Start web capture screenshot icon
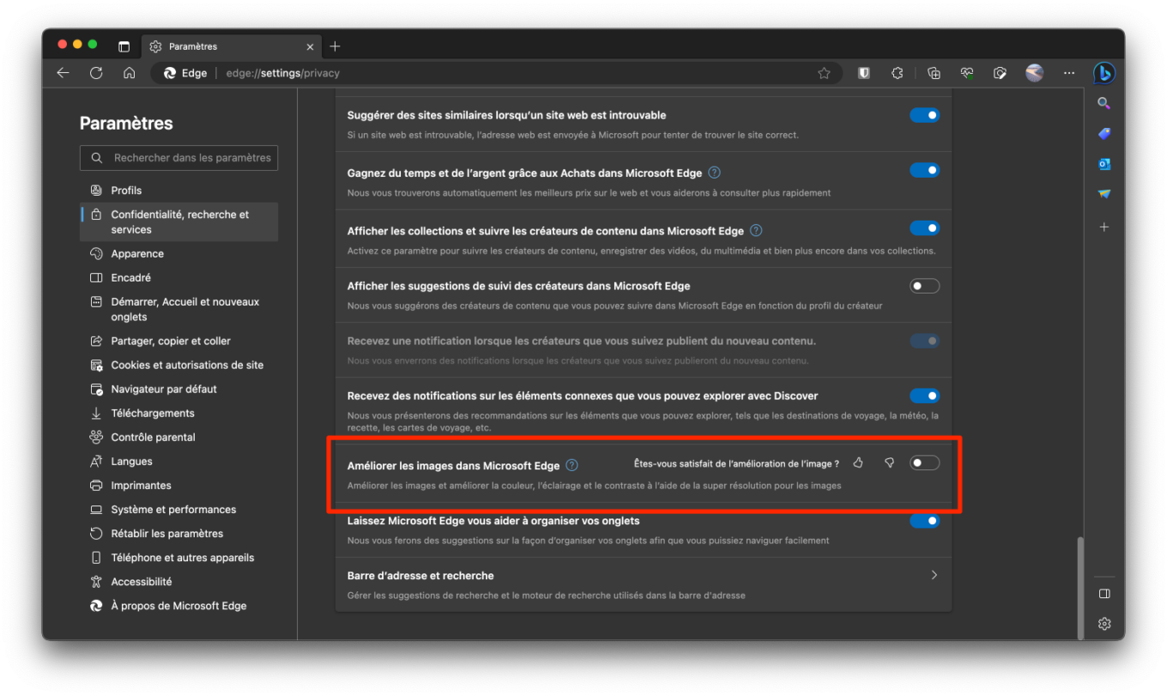Image resolution: width=1167 pixels, height=696 pixels. tap(1000, 73)
